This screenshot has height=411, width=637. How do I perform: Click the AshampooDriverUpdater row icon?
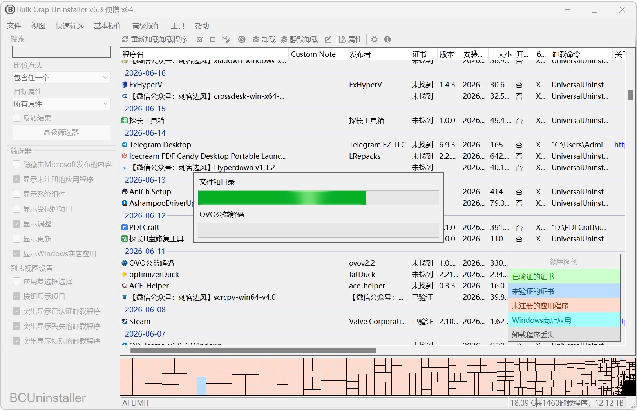125,203
